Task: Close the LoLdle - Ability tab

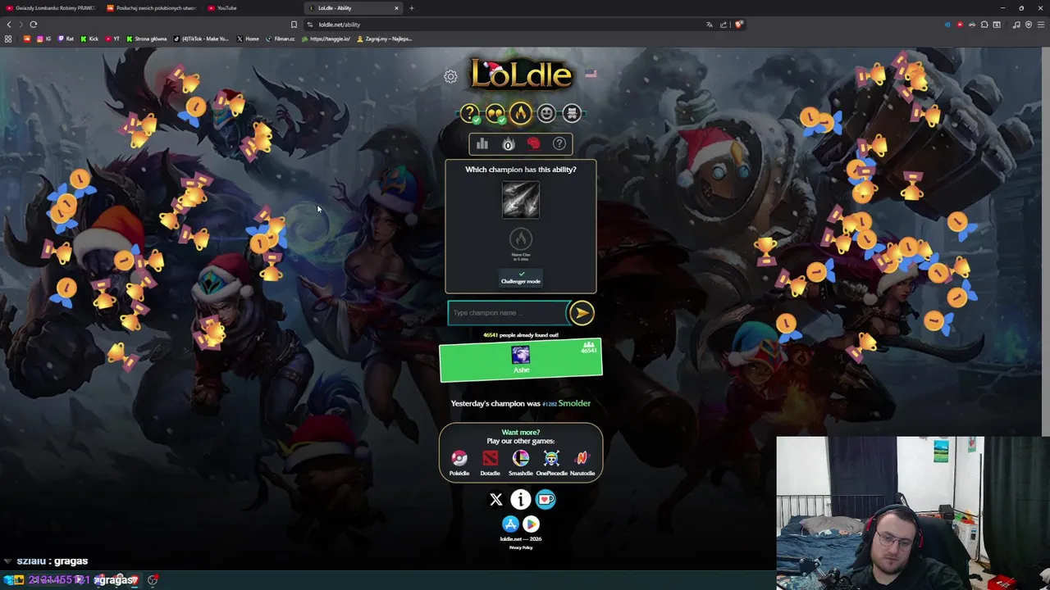Action: pos(396,8)
